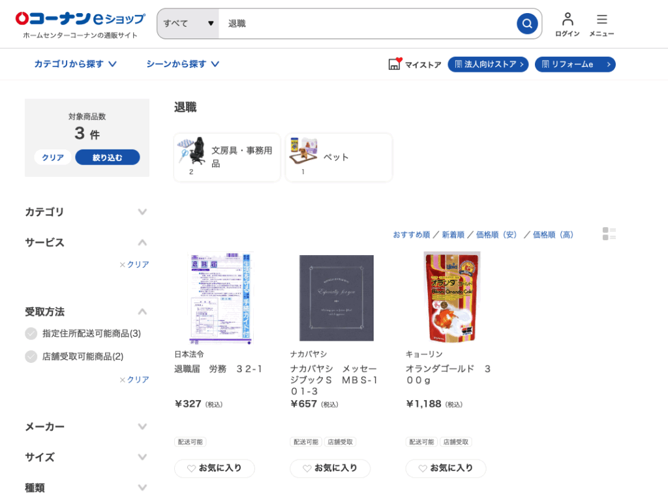This screenshot has width=668, height=496.
Task: Sort results by 価格順（高）
Action: [x=553, y=235]
